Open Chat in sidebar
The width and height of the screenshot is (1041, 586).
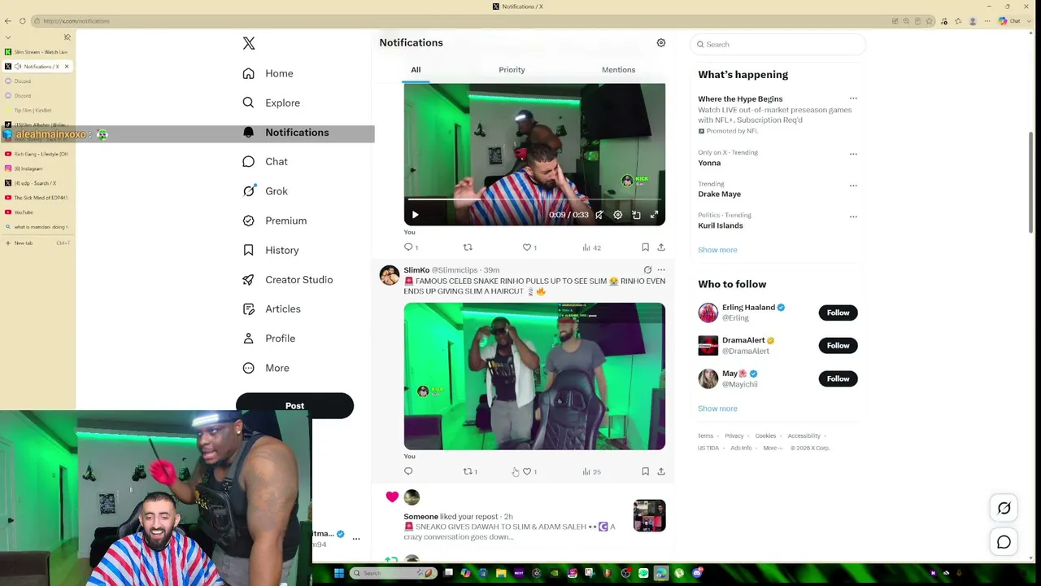click(266, 161)
